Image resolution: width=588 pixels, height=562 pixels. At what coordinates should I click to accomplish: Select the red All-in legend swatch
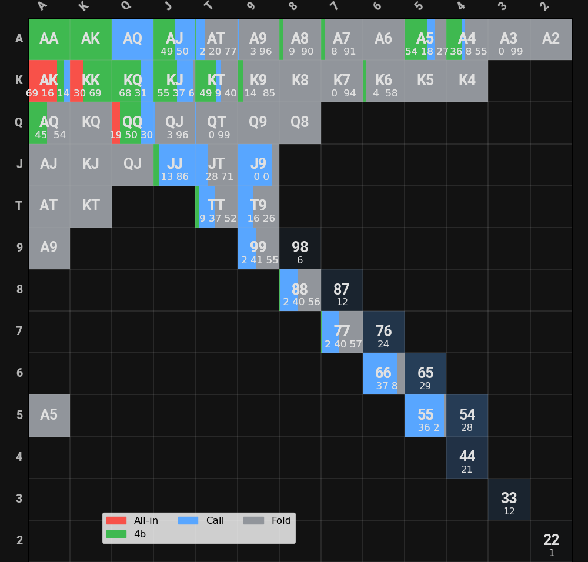click(x=116, y=520)
